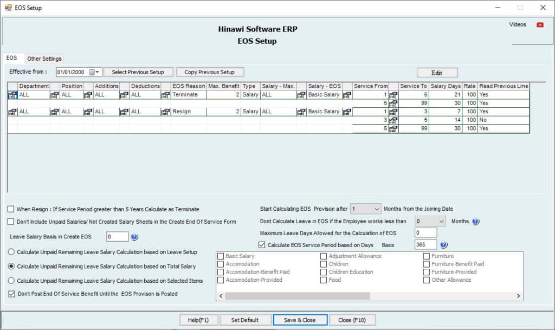The image size is (555, 330).
Task: Open Position lookup icon in Terminate row
Action: point(88,95)
